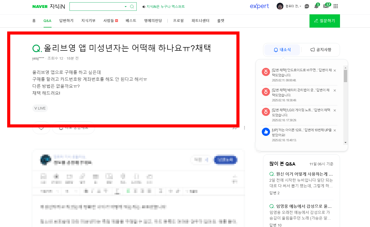Open the notification bell icon
The width and height of the screenshot is (370, 227).
click(x=316, y=6)
